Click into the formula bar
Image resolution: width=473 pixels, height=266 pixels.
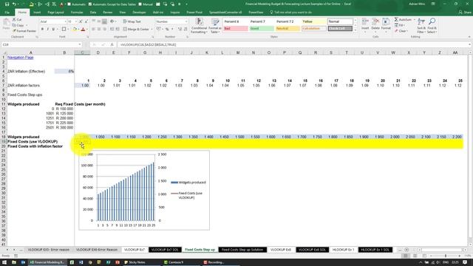(x=293, y=44)
